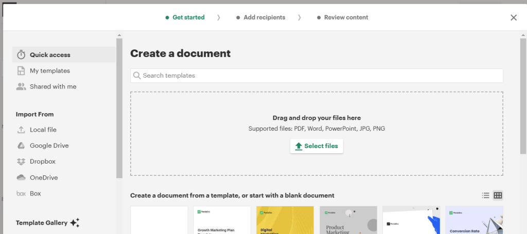Click the sidebar scroll-up arrow
The width and height of the screenshot is (527, 234).
click(119, 35)
